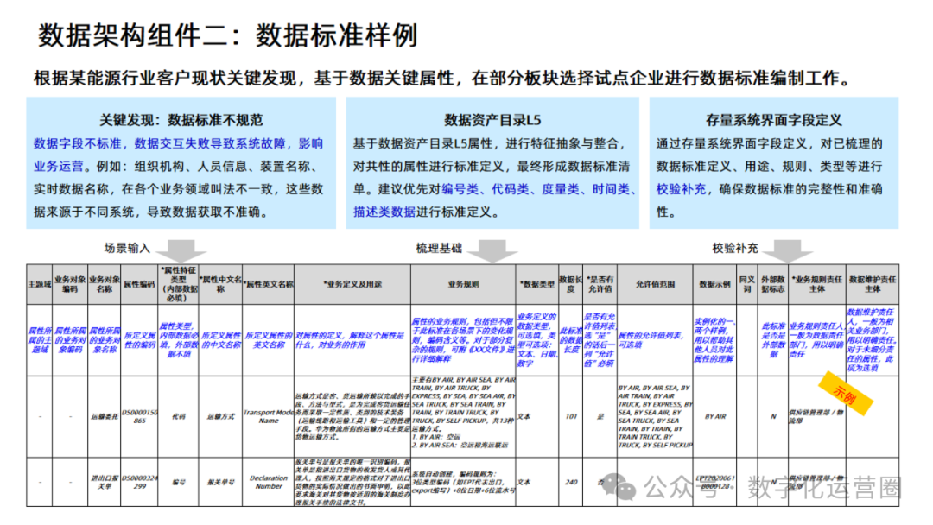Screen dimensions: 933x525
Task: Click the blue description 属性所属的主题域
Action: coord(39,340)
